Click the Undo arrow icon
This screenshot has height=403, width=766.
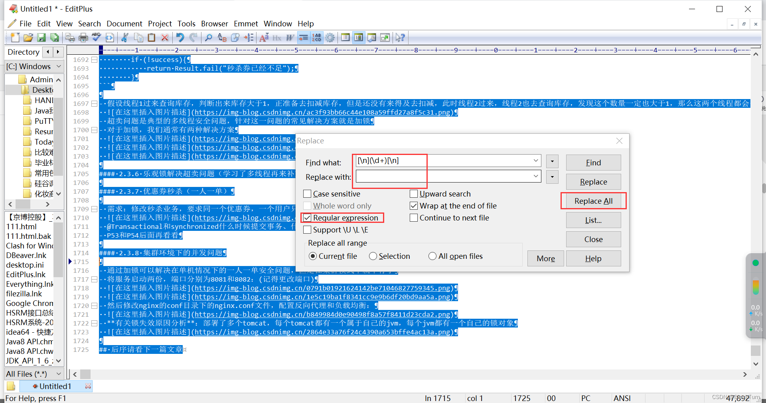pos(180,38)
